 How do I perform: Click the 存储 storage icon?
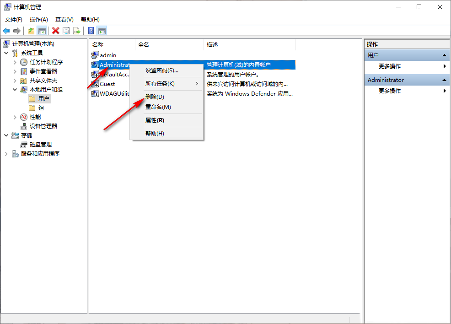point(15,135)
